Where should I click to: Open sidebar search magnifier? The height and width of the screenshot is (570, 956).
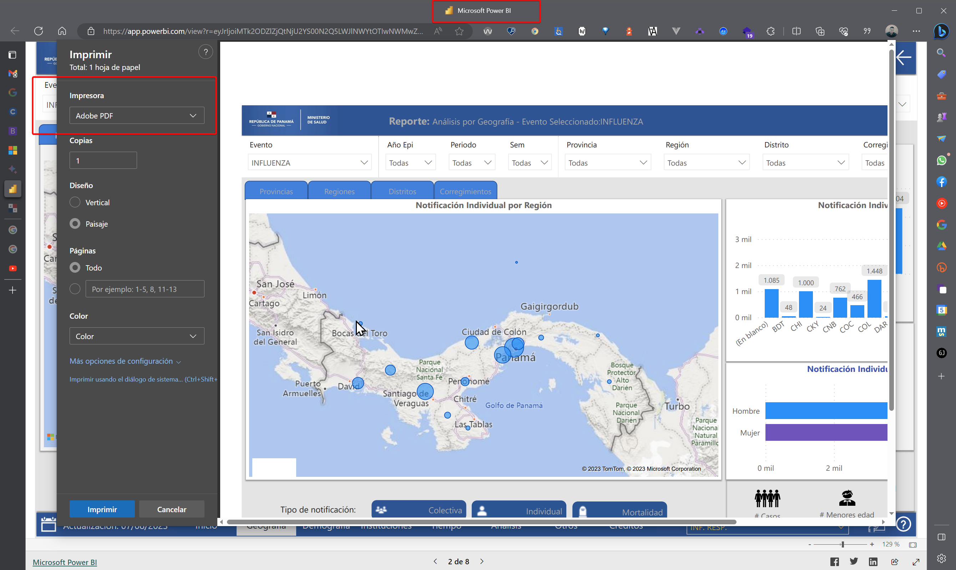pyautogui.click(x=941, y=52)
